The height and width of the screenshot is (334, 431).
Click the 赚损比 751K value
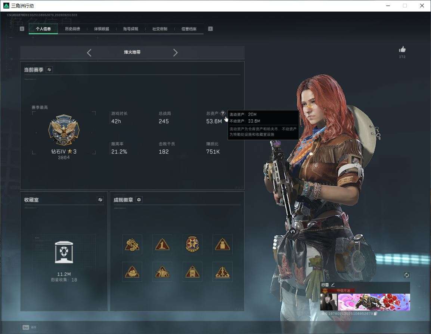[x=213, y=151]
